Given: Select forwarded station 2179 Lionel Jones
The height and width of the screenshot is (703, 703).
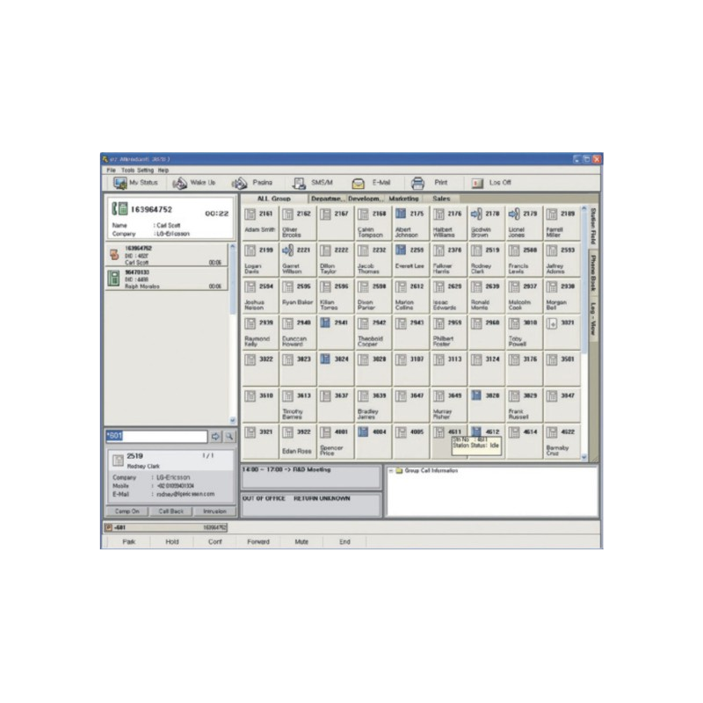Looking at the screenshot, I should 524,223.
